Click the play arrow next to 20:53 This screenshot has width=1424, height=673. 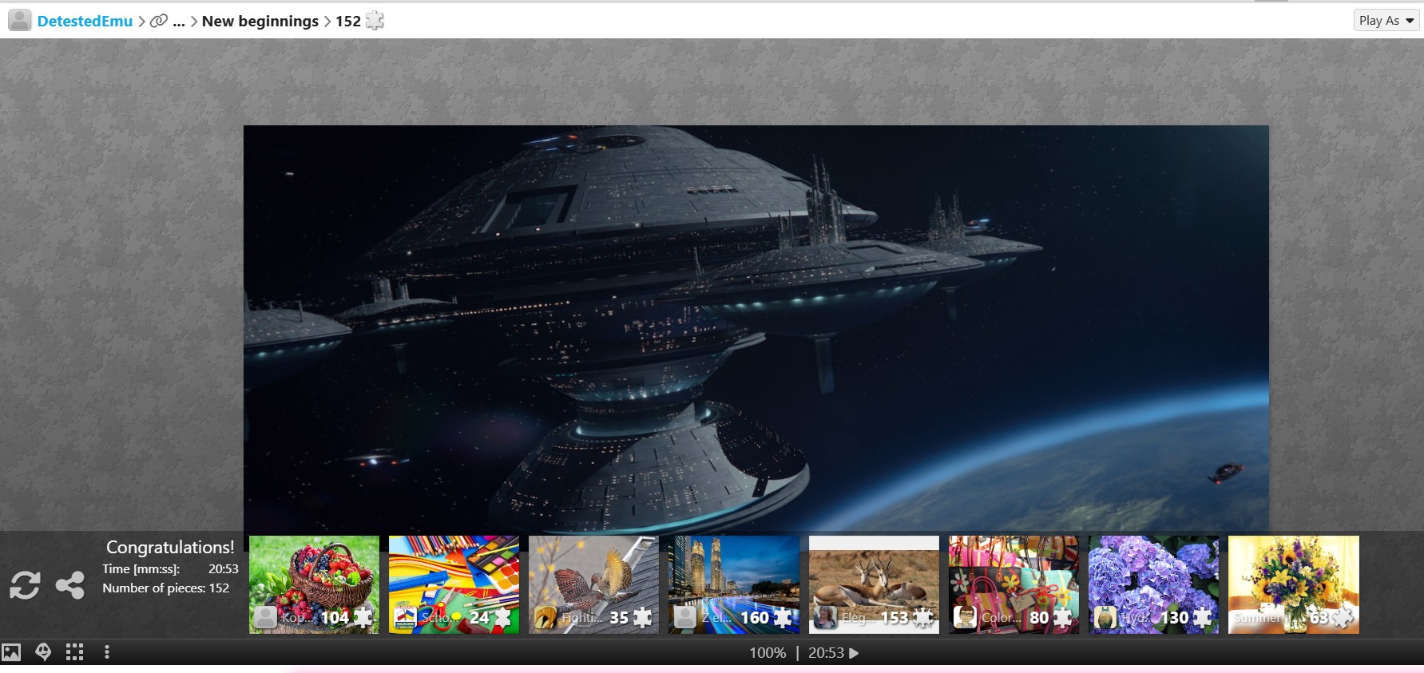point(854,653)
